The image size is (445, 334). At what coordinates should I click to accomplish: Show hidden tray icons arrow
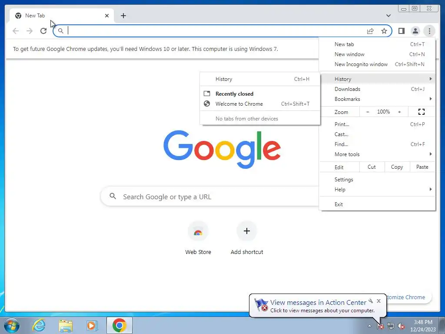click(x=369, y=326)
